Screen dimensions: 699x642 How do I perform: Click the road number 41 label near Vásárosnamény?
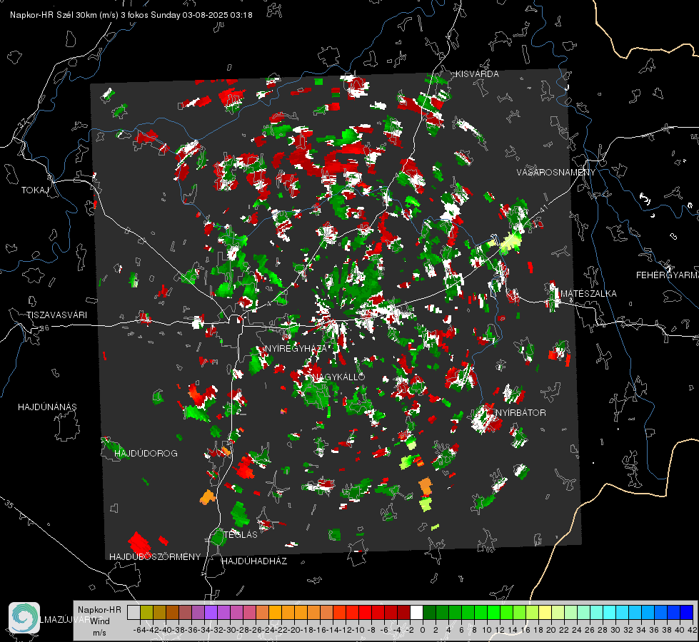pyautogui.click(x=543, y=208)
